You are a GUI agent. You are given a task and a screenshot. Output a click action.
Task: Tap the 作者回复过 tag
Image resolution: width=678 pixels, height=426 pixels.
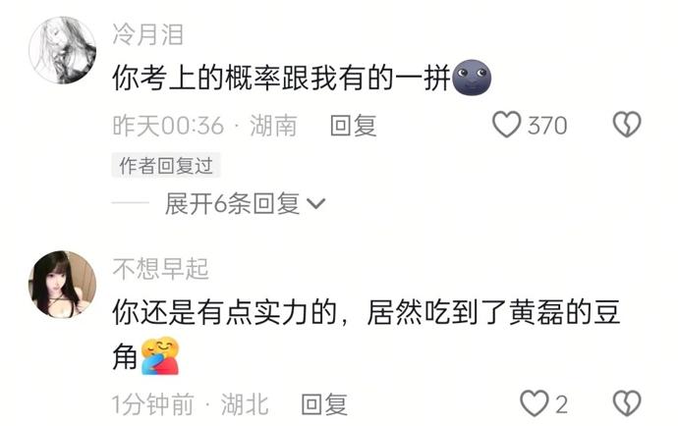166,165
